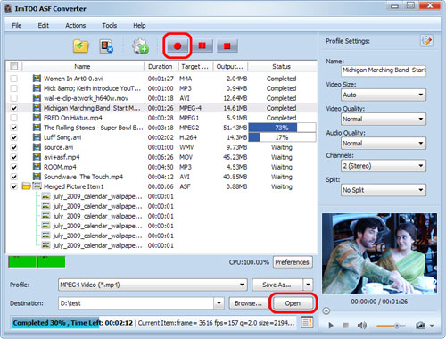446x339 pixels.
Task: Collapse the Merged Picture Item1 folder
Action: click(27, 186)
